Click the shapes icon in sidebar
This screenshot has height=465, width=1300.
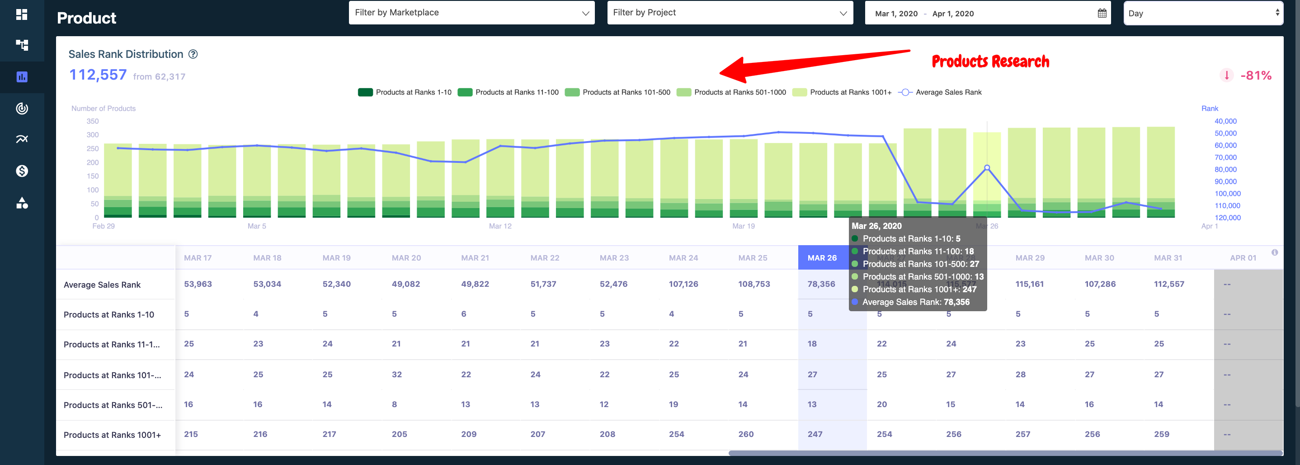coord(22,203)
